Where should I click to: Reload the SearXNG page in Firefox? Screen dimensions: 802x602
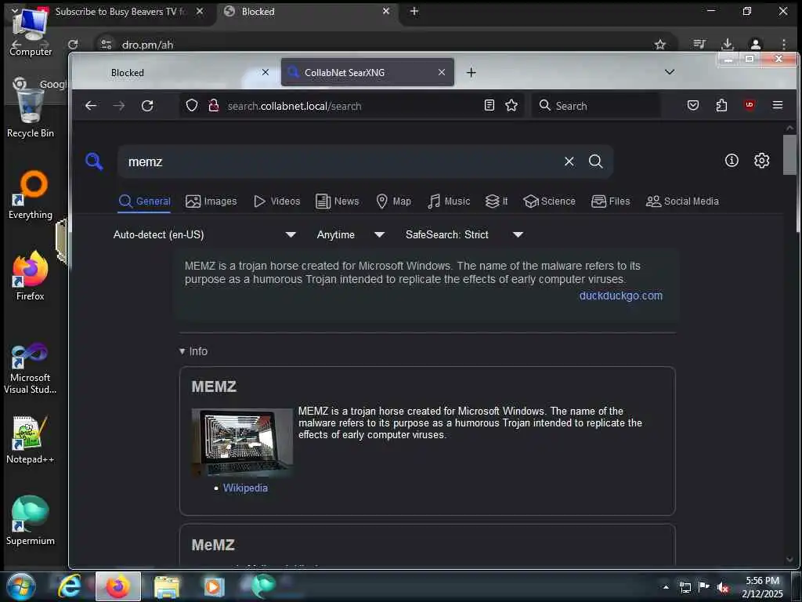[147, 106]
